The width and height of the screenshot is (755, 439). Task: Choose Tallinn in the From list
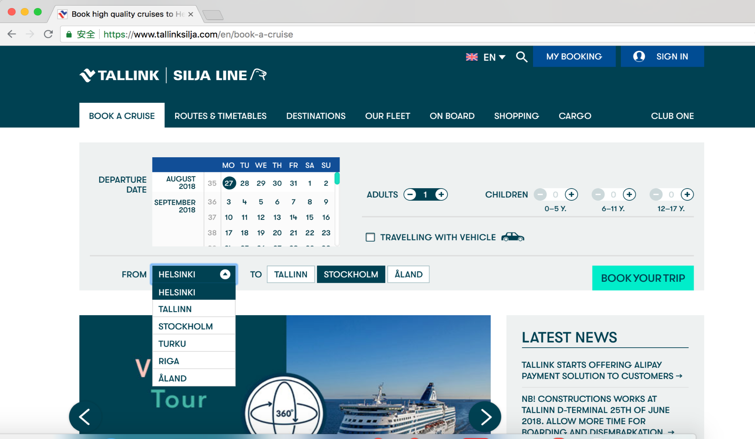[x=194, y=309]
